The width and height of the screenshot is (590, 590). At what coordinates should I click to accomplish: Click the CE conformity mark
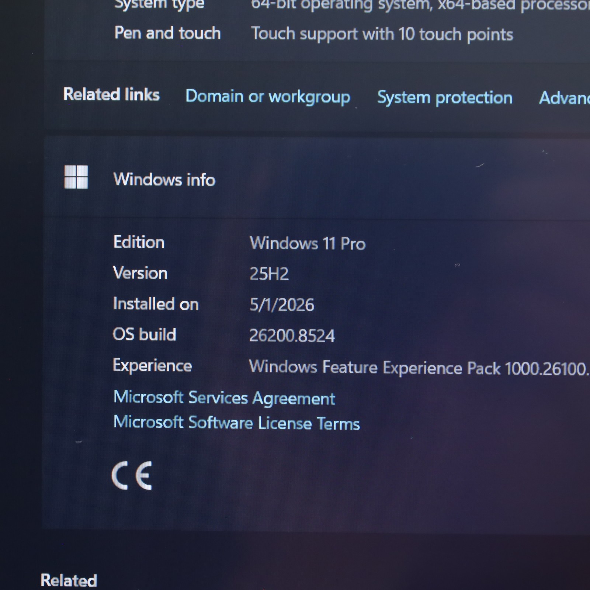(x=132, y=475)
